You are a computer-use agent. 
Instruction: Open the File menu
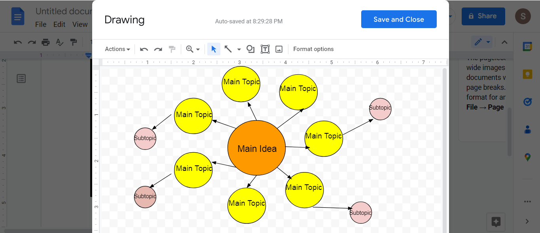[40, 24]
